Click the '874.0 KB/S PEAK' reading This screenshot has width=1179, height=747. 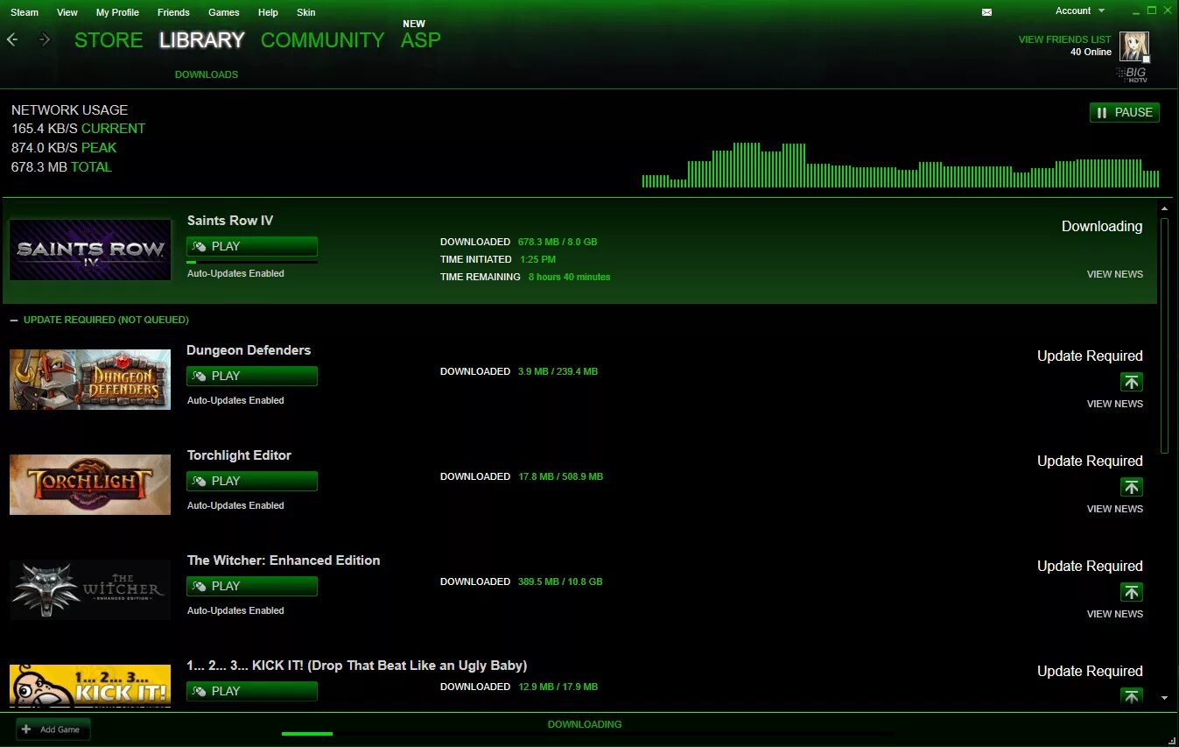click(64, 148)
